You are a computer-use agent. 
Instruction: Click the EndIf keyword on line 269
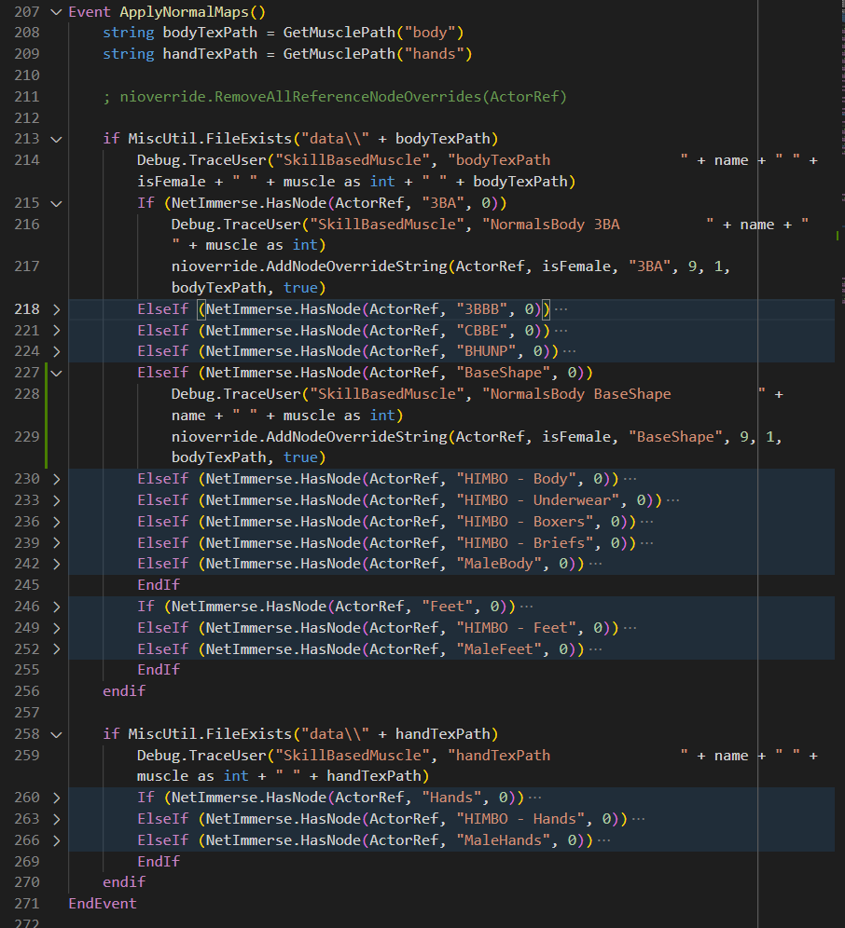pyautogui.click(x=159, y=862)
